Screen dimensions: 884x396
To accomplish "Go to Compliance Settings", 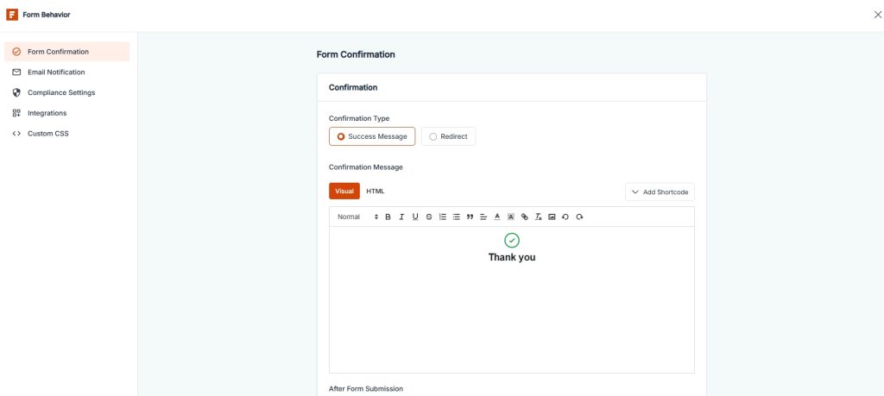I will (67, 92).
